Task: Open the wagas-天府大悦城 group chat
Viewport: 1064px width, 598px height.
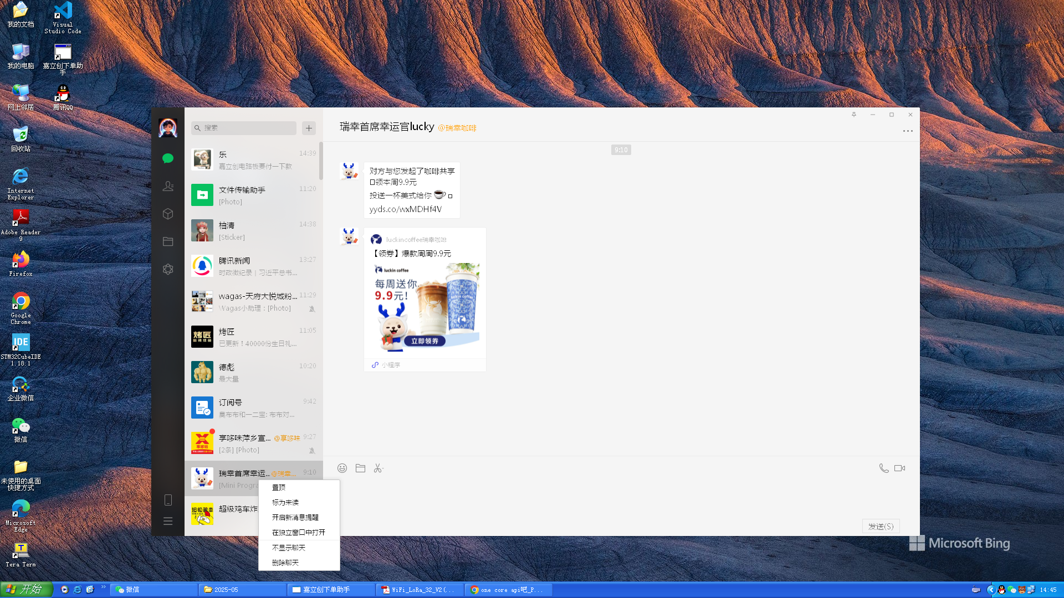Action: coord(253,301)
